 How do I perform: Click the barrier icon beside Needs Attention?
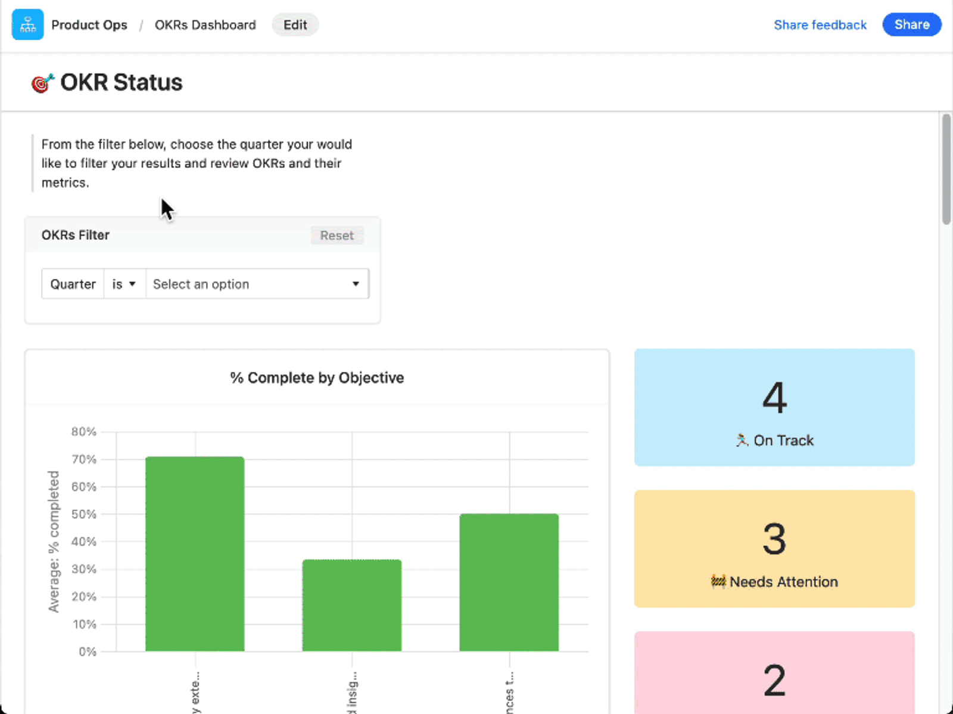(x=718, y=581)
